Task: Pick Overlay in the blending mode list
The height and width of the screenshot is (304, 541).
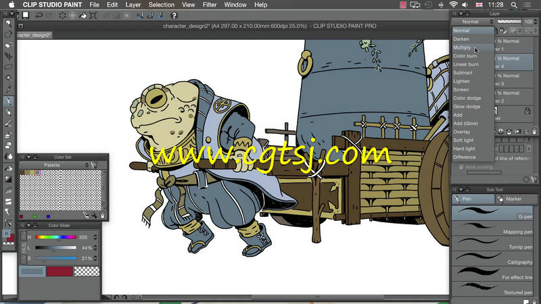Action: (462, 132)
